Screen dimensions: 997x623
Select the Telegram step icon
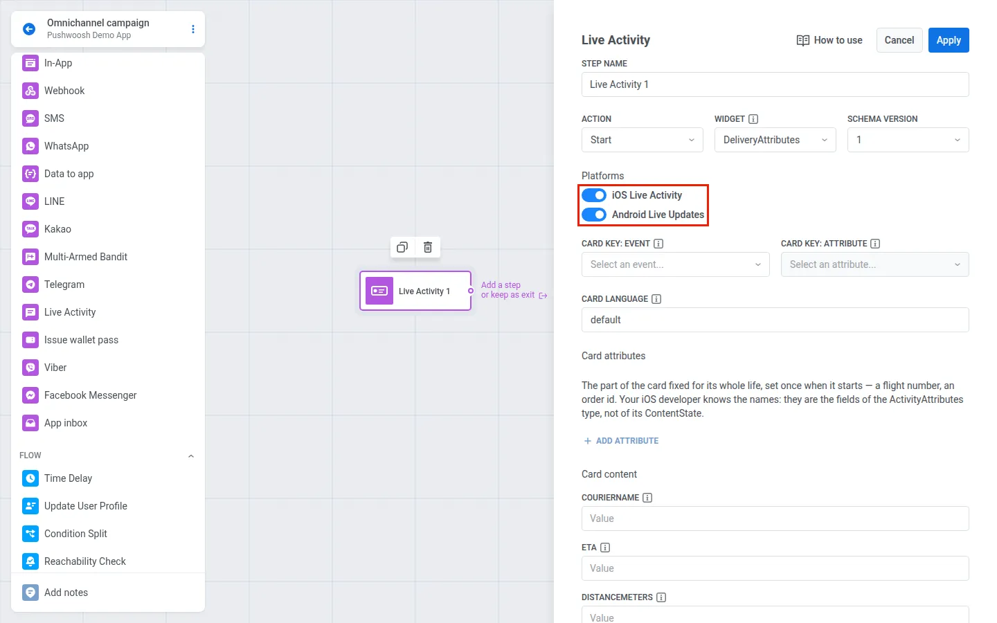coord(30,285)
